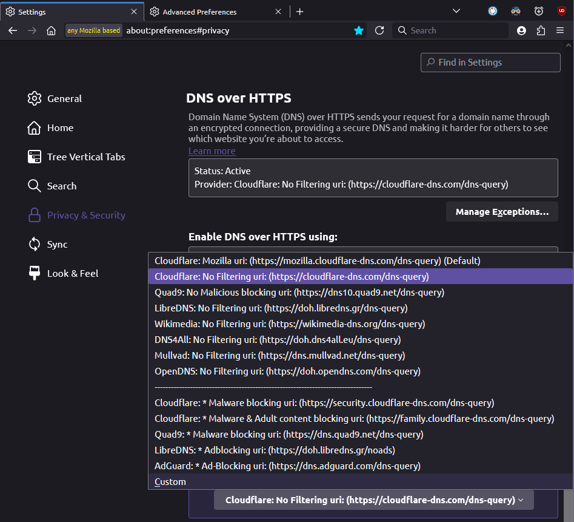
Task: Open Sync settings category
Action: pos(48,244)
